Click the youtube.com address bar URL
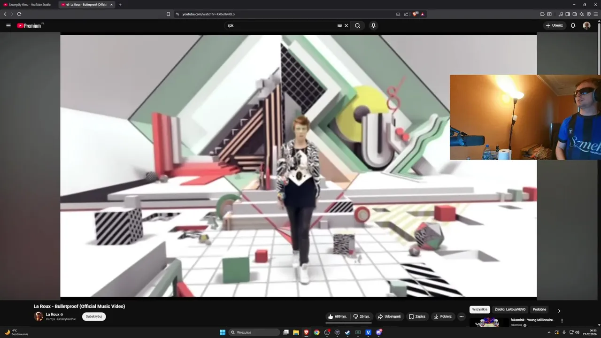The width and height of the screenshot is (601, 338). click(x=208, y=14)
